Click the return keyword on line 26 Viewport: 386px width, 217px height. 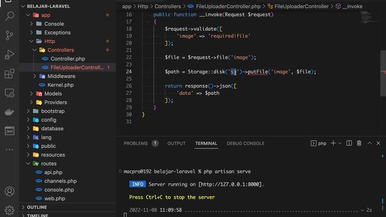(x=174, y=86)
